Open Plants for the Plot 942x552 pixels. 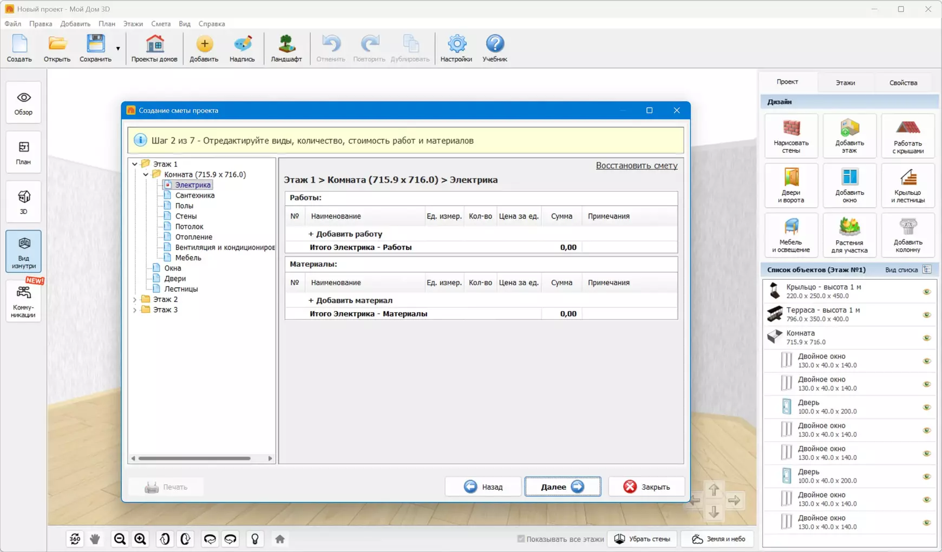[849, 235]
